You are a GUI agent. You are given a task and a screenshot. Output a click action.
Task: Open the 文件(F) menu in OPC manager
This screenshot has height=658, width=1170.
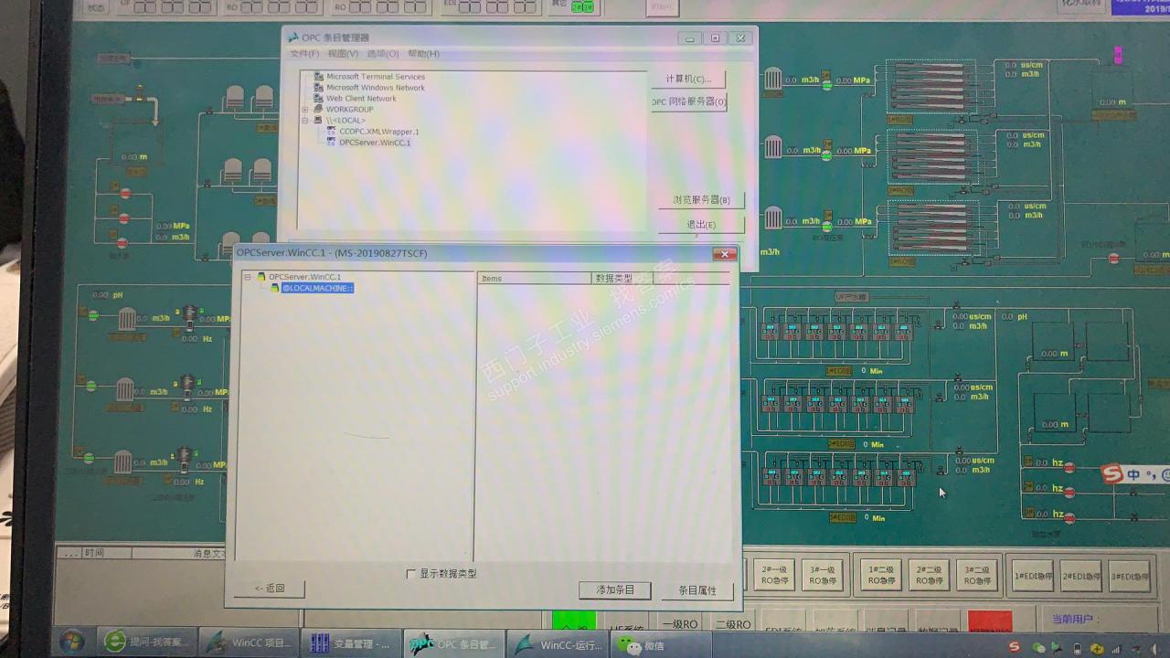click(303, 54)
